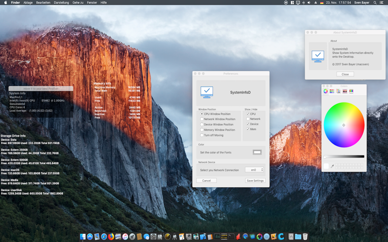
Task: Click the 'move it to your best Position' bar
Action: (x=41, y=89)
